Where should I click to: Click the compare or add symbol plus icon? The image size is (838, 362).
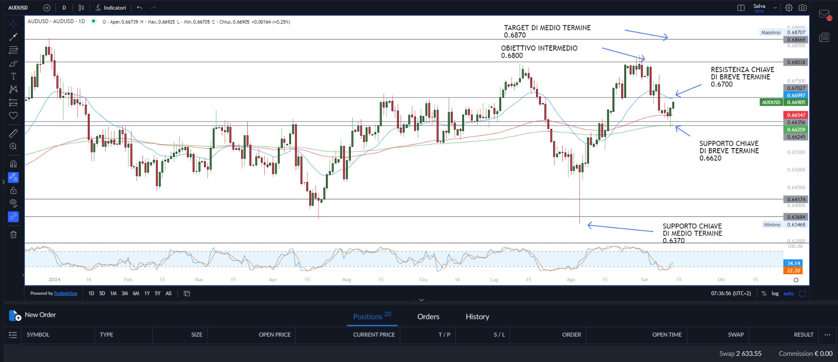pos(47,8)
